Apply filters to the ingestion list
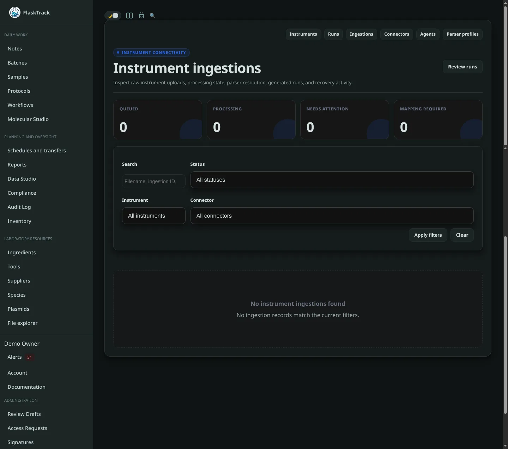This screenshot has height=449, width=508. coord(428,235)
